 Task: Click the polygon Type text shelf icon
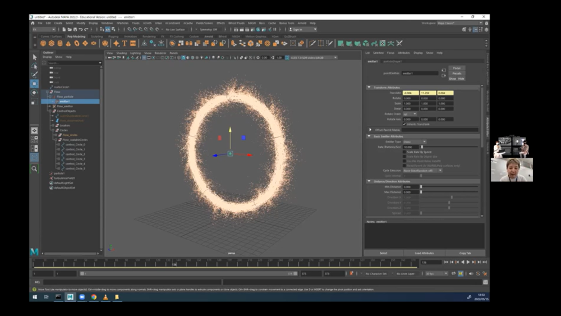[x=125, y=43]
